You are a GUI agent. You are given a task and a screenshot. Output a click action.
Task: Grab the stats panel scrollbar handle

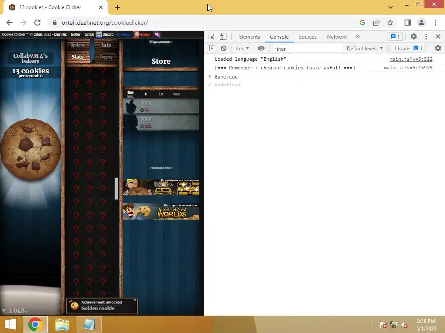point(116,189)
